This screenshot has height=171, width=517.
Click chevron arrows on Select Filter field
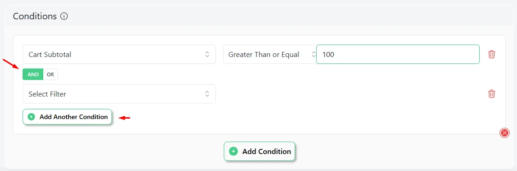[207, 94]
